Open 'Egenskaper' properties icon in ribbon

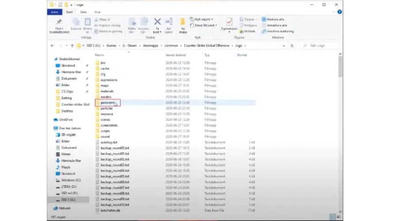pyautogui.click(x=229, y=22)
